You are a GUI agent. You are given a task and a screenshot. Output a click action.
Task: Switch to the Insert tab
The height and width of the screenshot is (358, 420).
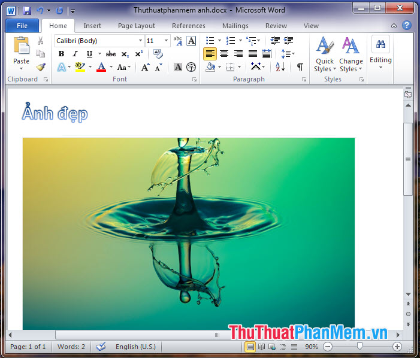click(92, 26)
